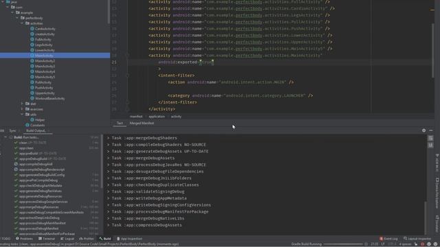Click application in editor breadcrumb

tap(157, 117)
